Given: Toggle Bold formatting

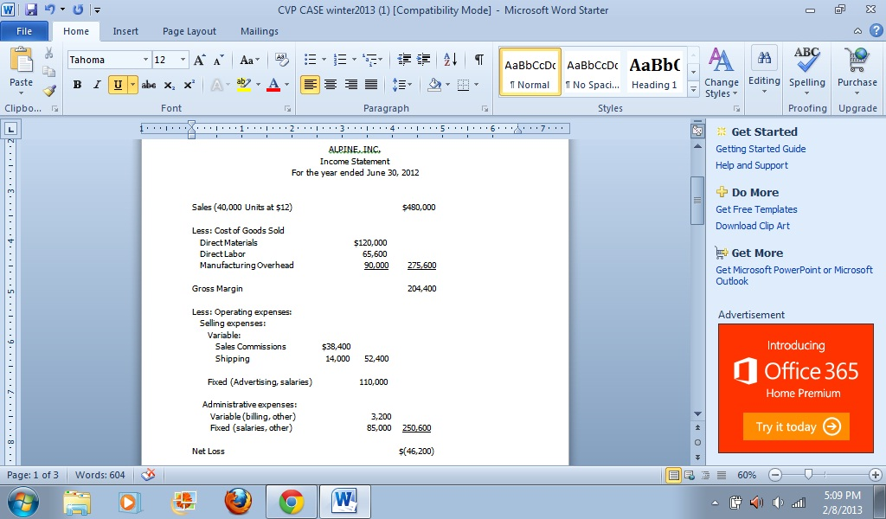Looking at the screenshot, I should coord(77,85).
